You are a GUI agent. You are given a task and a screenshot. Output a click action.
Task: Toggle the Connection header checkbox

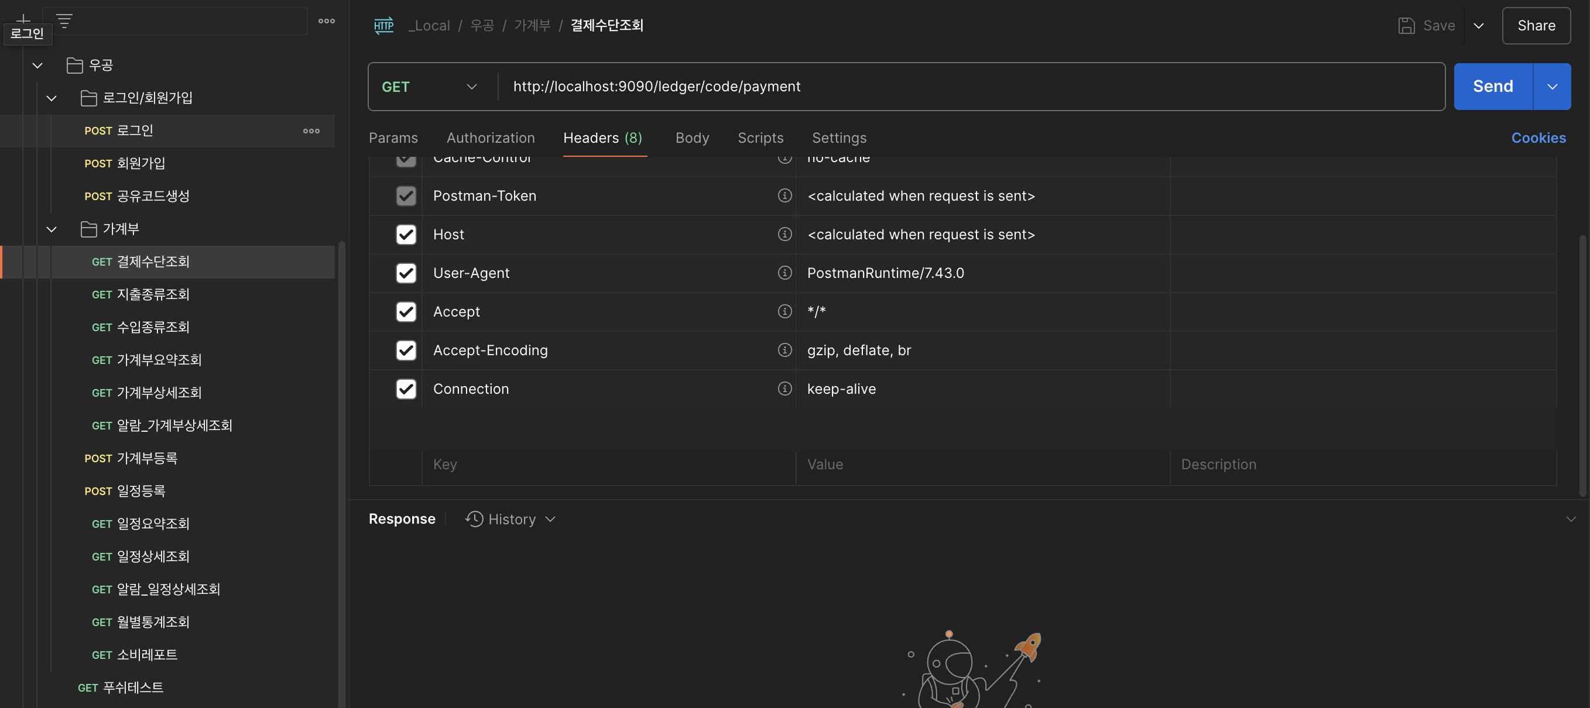tap(406, 389)
